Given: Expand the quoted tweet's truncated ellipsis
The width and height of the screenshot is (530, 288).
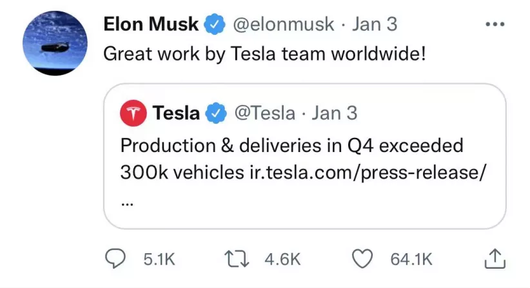Looking at the screenshot, I should click(127, 204).
